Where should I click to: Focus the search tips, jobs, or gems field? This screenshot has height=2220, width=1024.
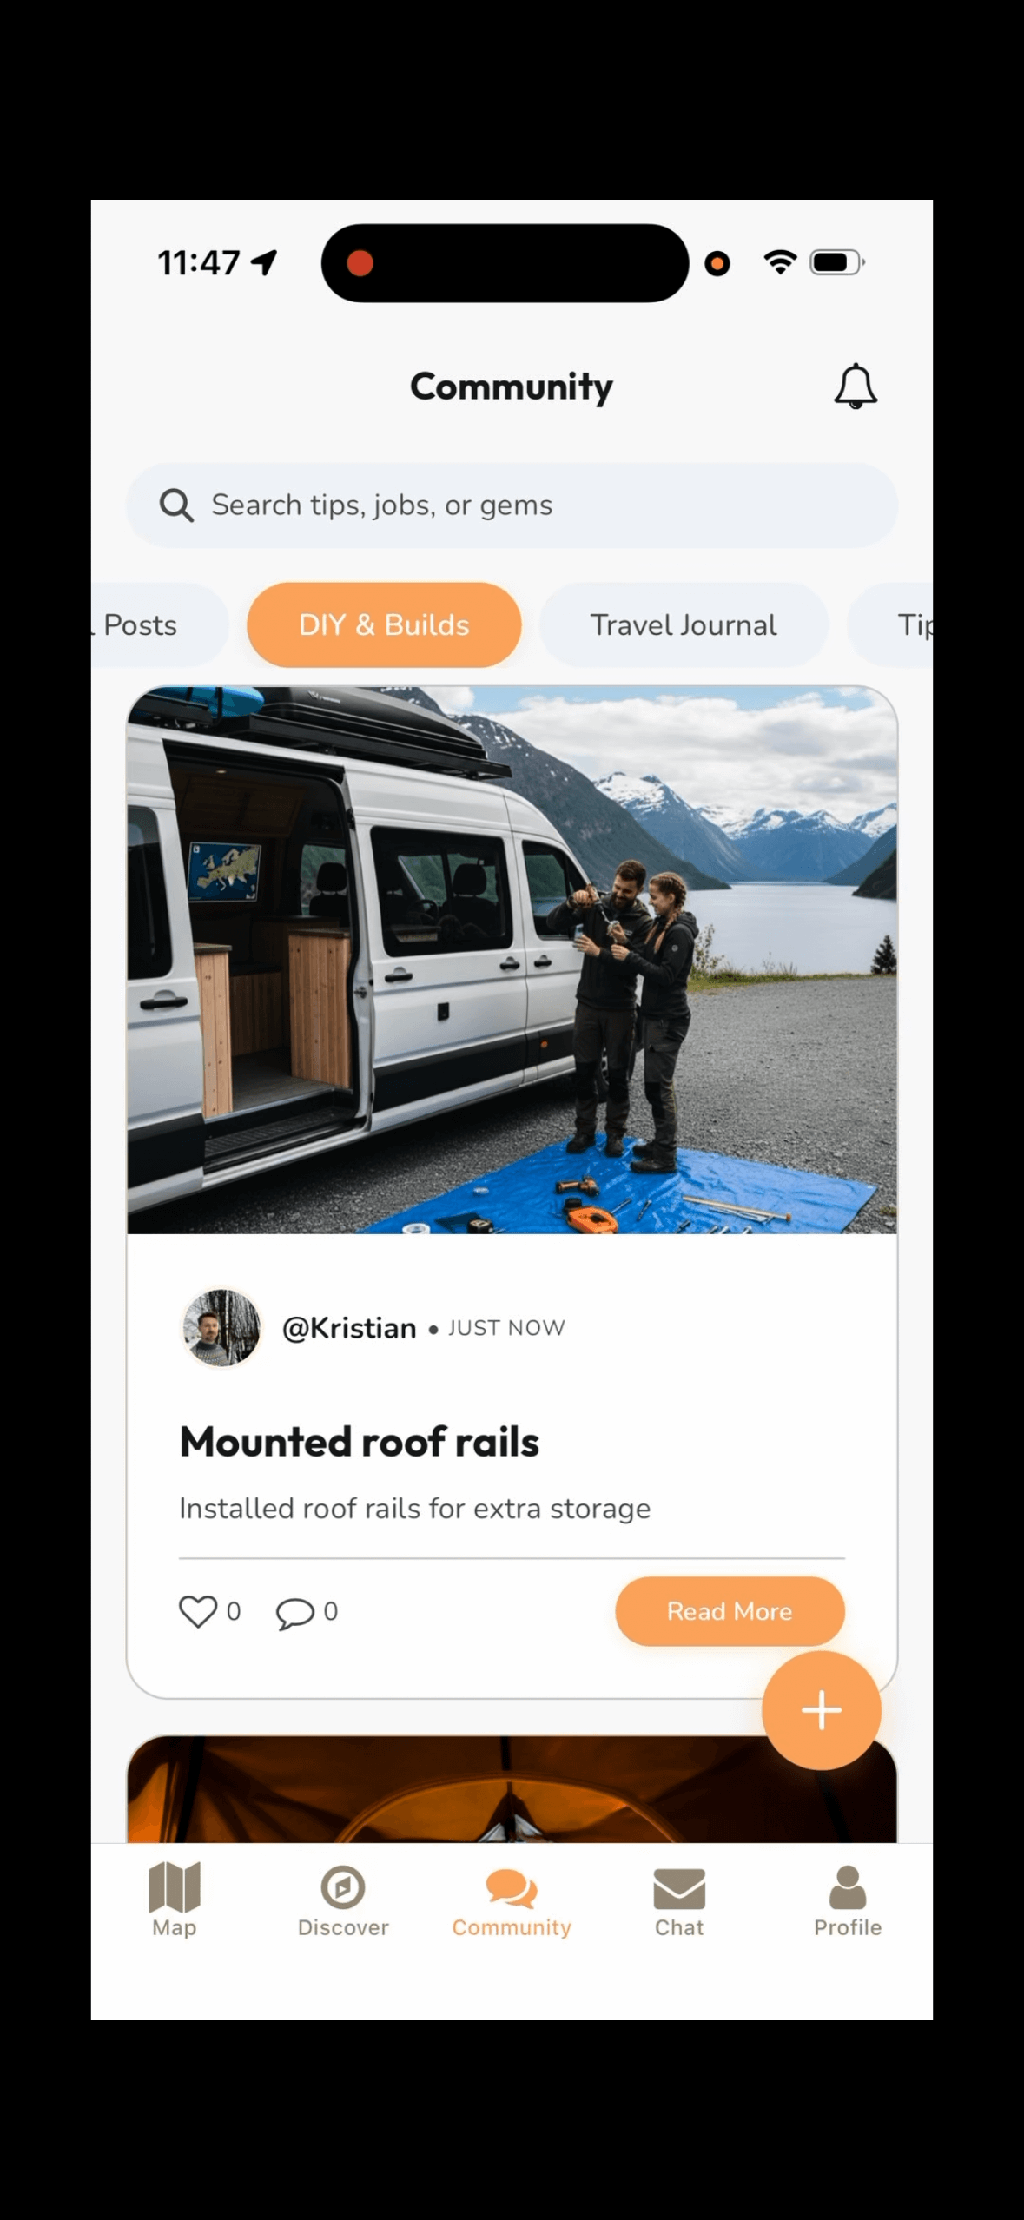[512, 505]
